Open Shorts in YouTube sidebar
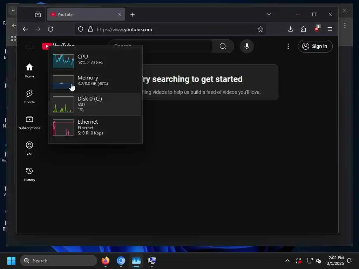Screen dimensions: 359x269 (29, 97)
